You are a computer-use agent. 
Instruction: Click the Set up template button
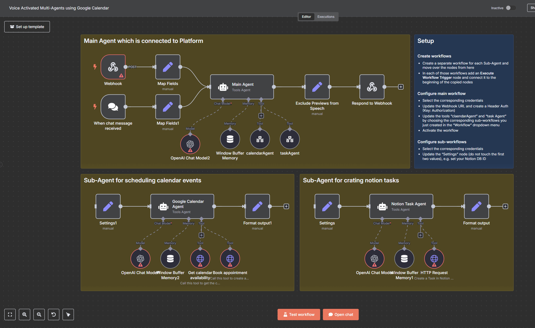(27, 27)
